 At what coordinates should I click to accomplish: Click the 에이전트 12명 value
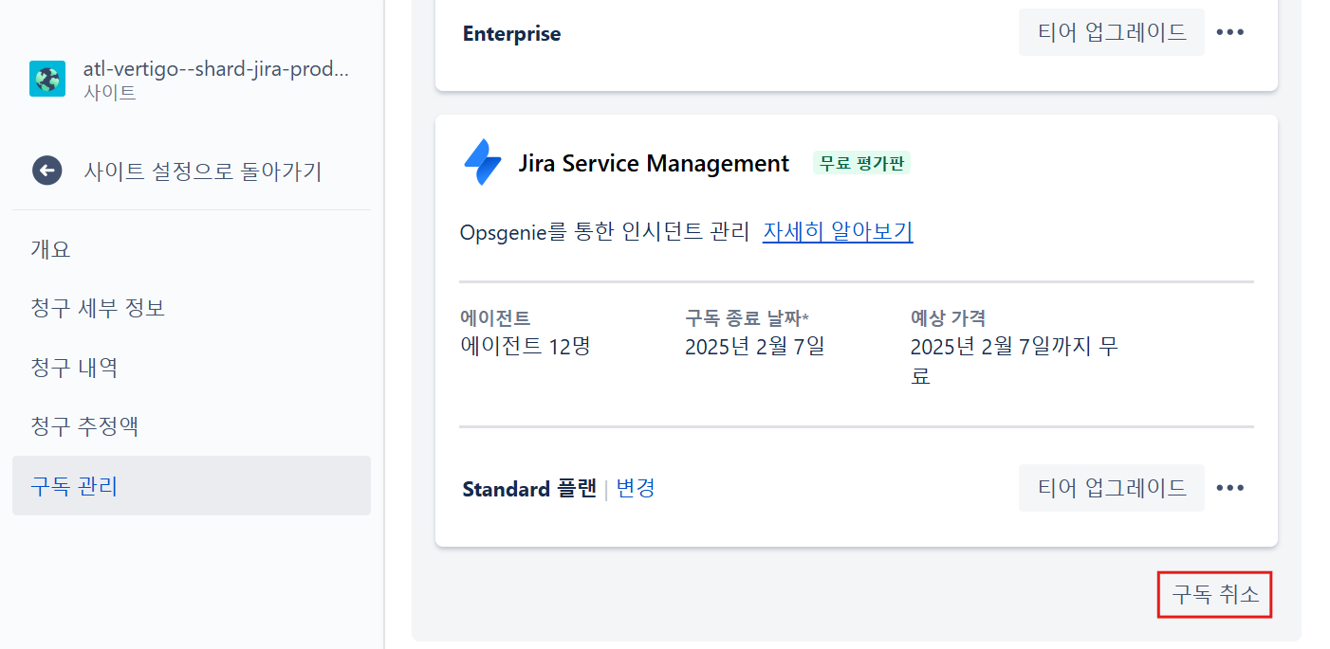(526, 347)
